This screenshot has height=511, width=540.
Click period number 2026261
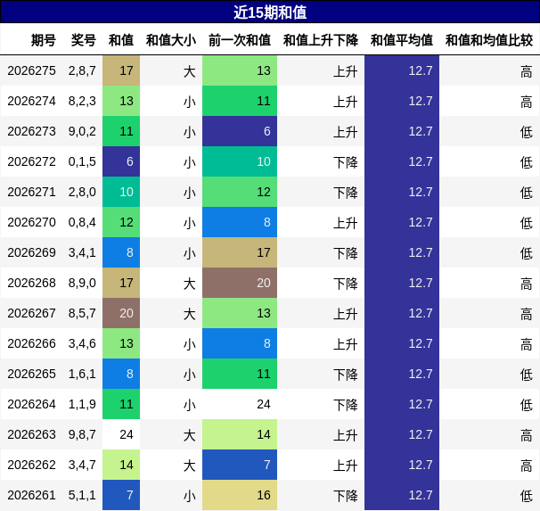click(x=32, y=495)
